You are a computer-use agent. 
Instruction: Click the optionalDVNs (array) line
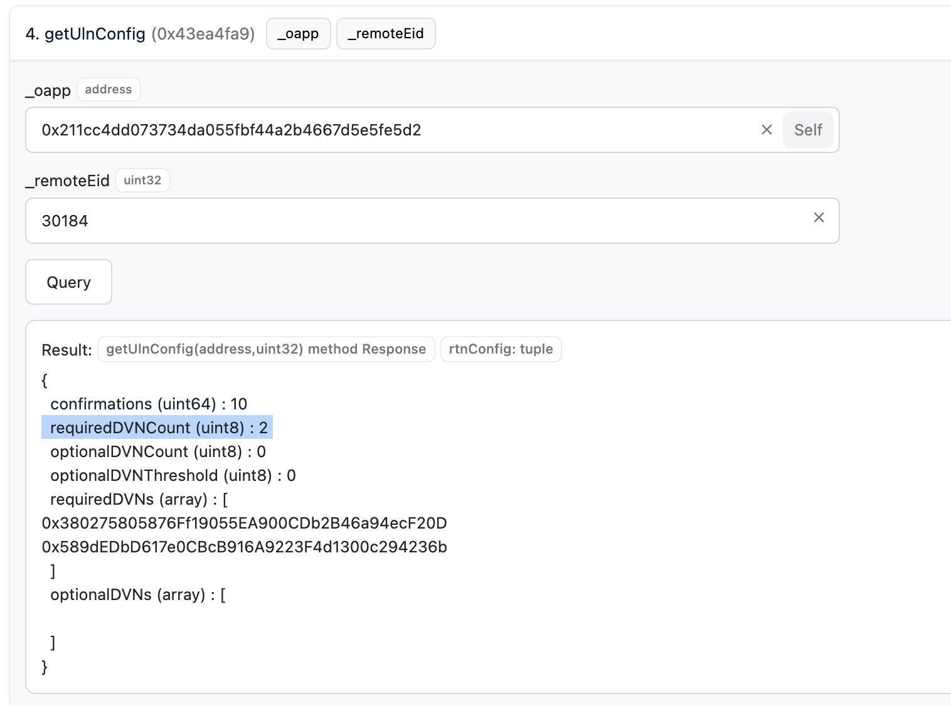tap(137, 594)
